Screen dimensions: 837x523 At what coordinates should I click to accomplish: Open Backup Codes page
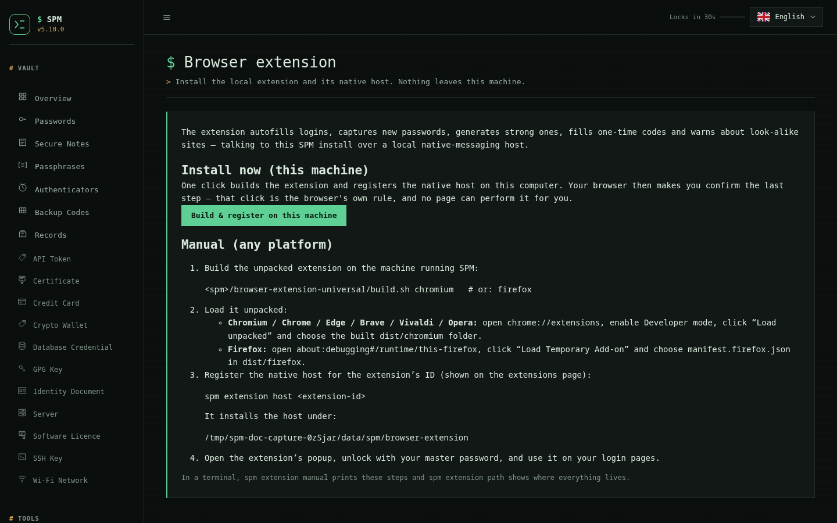point(71,212)
